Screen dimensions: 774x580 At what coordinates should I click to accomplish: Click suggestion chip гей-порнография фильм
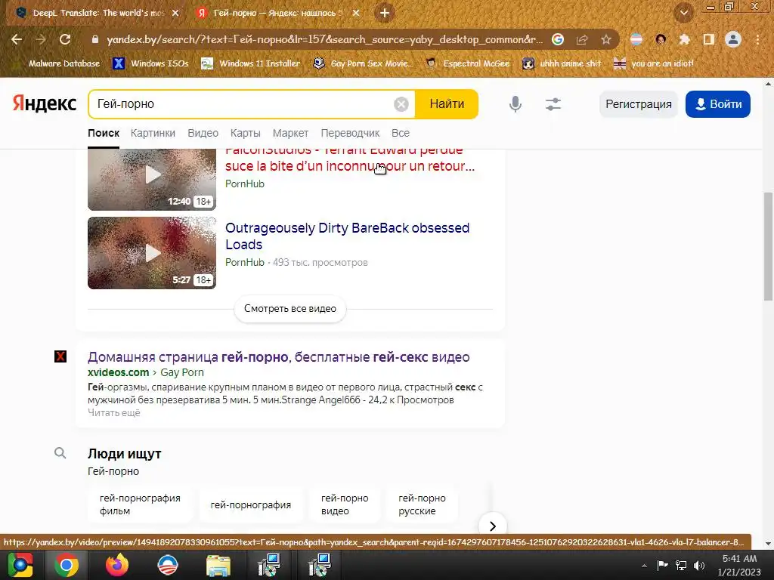140,504
